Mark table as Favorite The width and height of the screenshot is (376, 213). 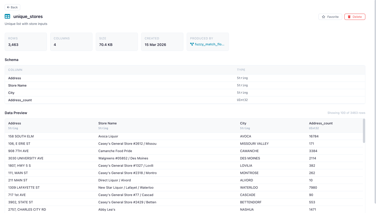[330, 17]
